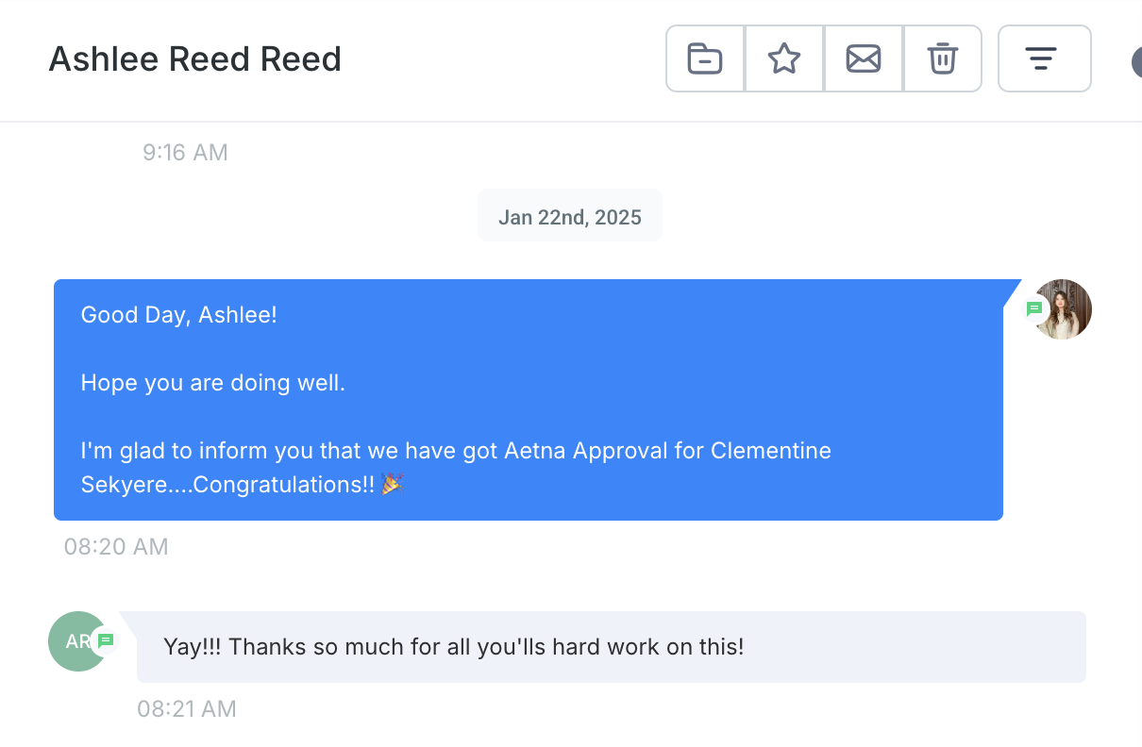Click the contact name Ashlee Reed Reed

[195, 59]
